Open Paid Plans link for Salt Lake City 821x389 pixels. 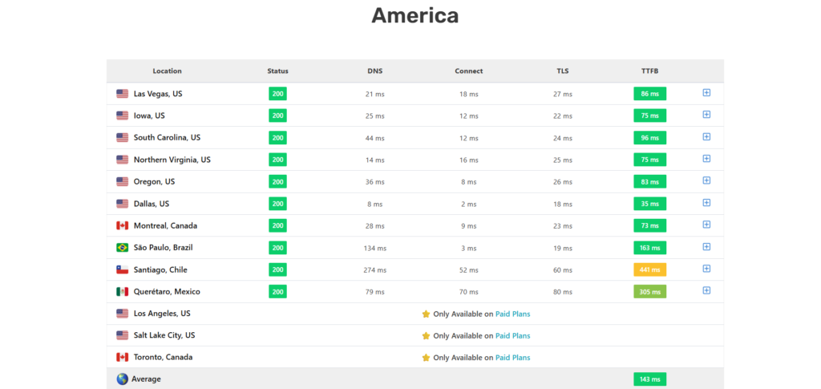coord(512,335)
